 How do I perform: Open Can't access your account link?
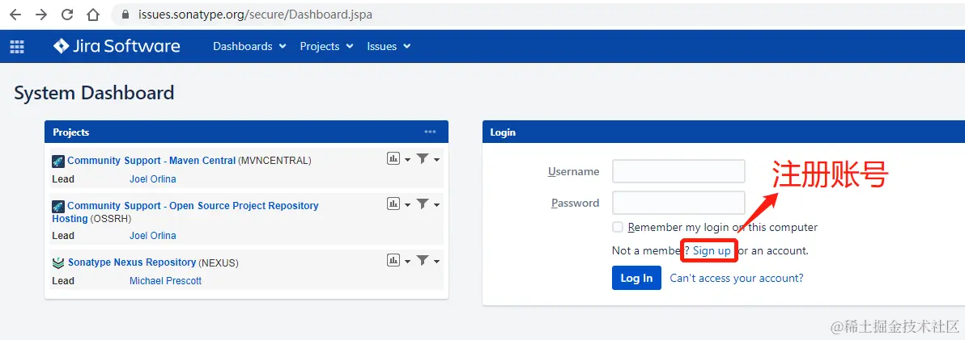(737, 278)
